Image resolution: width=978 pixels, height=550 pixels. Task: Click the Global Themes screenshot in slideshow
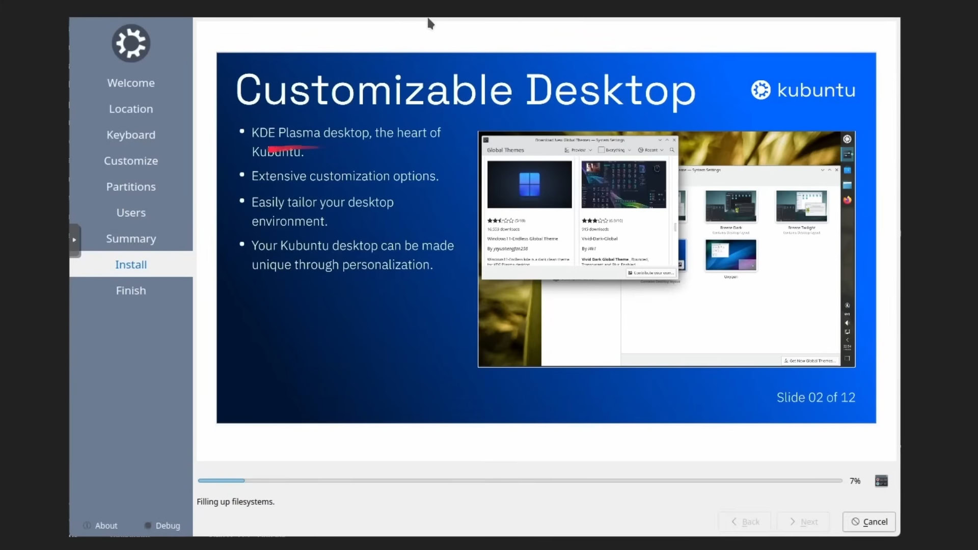(x=666, y=250)
